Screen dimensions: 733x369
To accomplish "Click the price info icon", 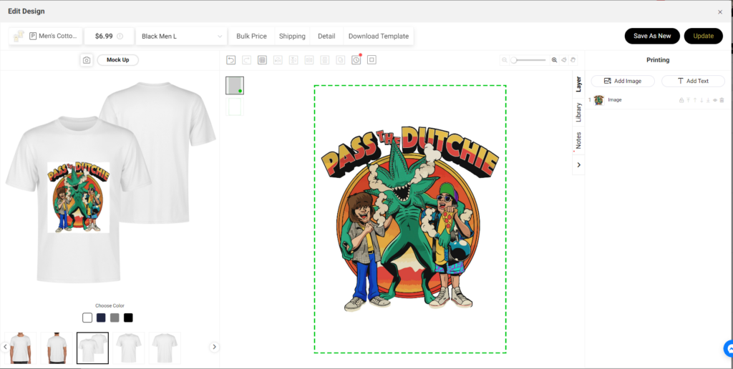I will click(x=120, y=36).
